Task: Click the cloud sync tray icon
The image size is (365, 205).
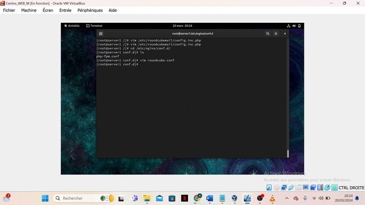Action: click(296, 198)
